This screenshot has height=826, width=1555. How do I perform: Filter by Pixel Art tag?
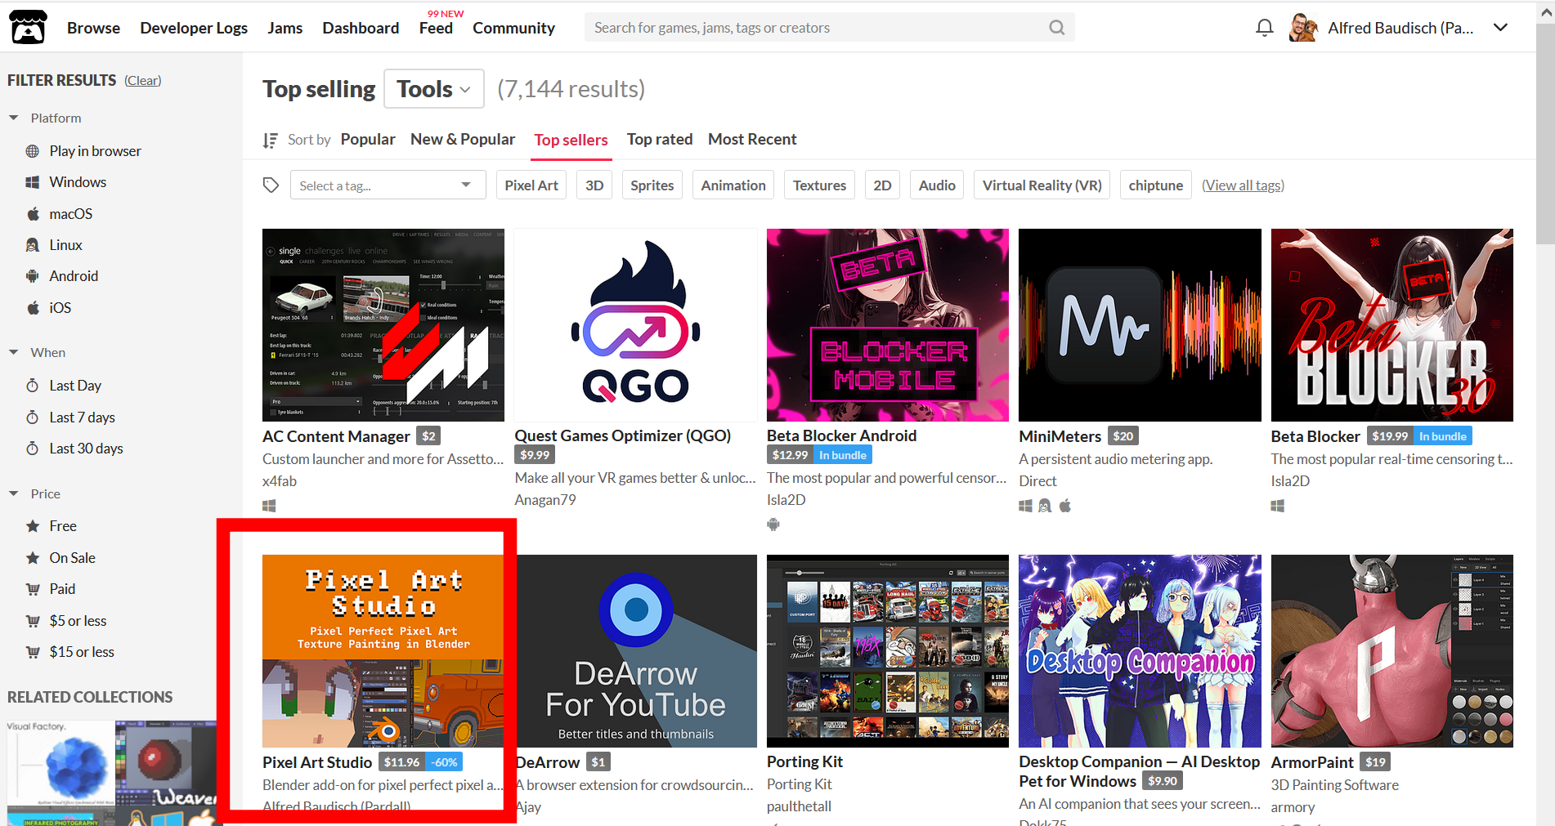click(x=531, y=185)
